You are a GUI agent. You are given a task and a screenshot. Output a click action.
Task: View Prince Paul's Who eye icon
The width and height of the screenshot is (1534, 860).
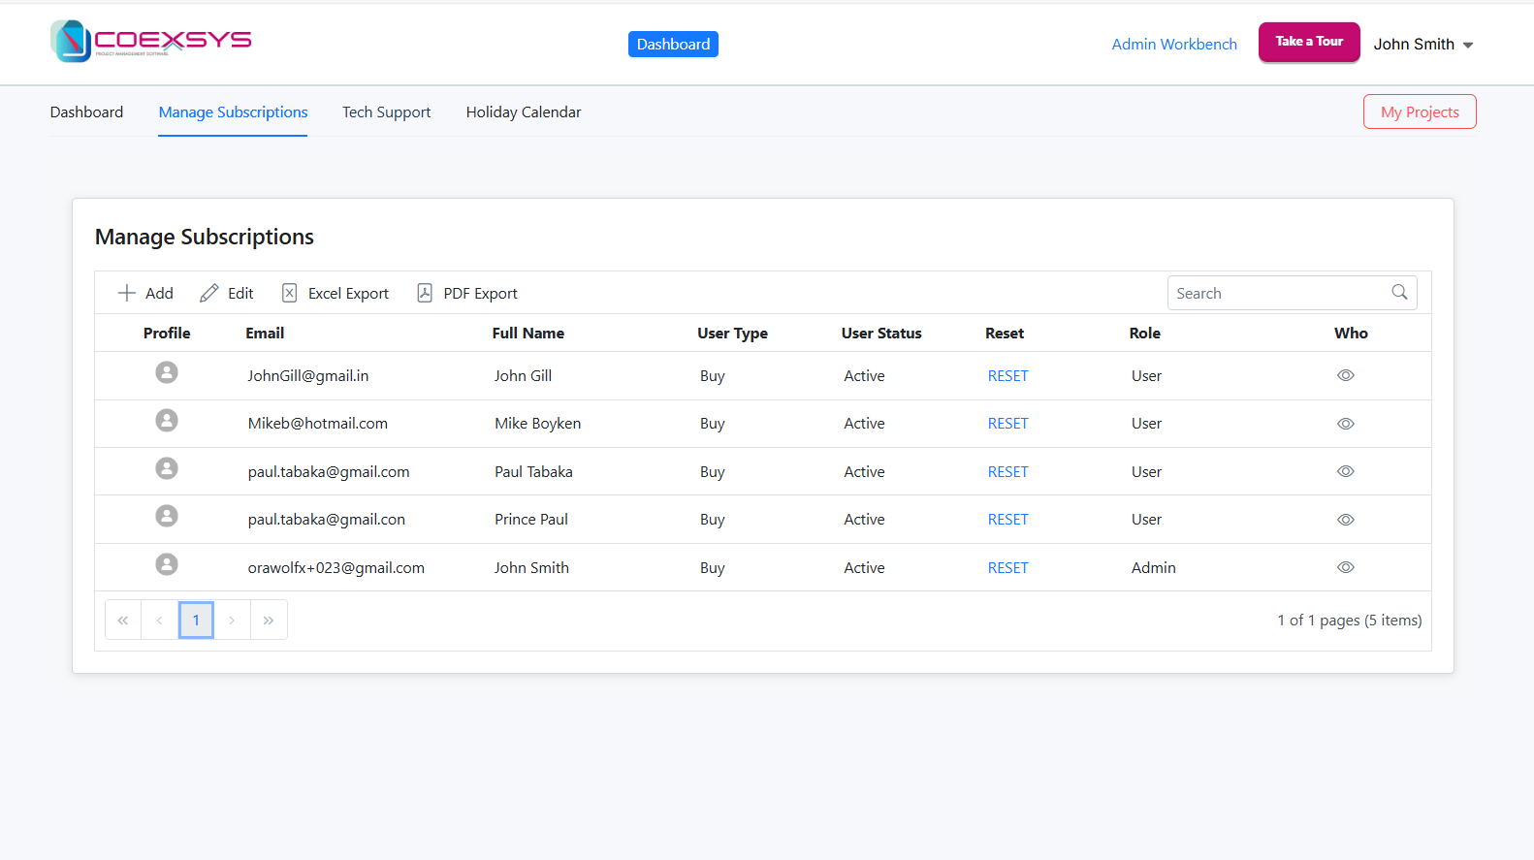coord(1346,520)
